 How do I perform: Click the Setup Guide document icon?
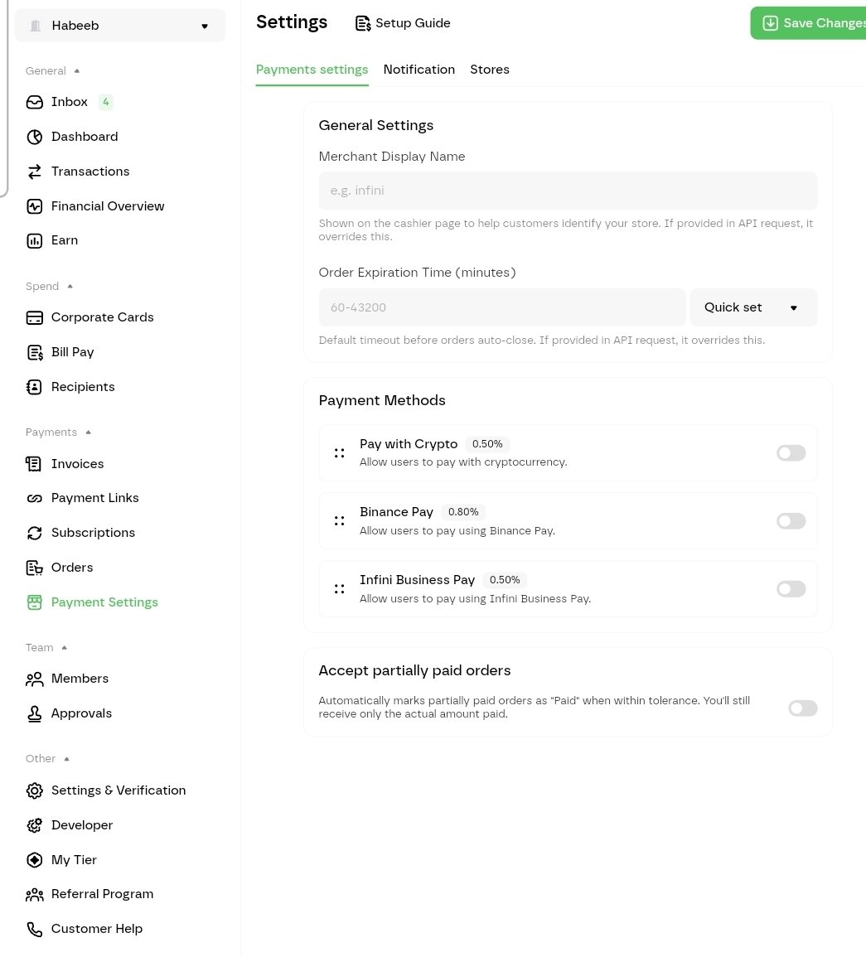[x=363, y=23]
